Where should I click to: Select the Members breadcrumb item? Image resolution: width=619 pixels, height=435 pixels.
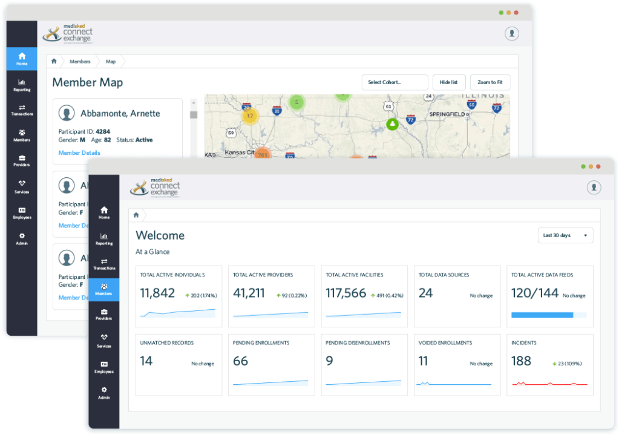[79, 61]
